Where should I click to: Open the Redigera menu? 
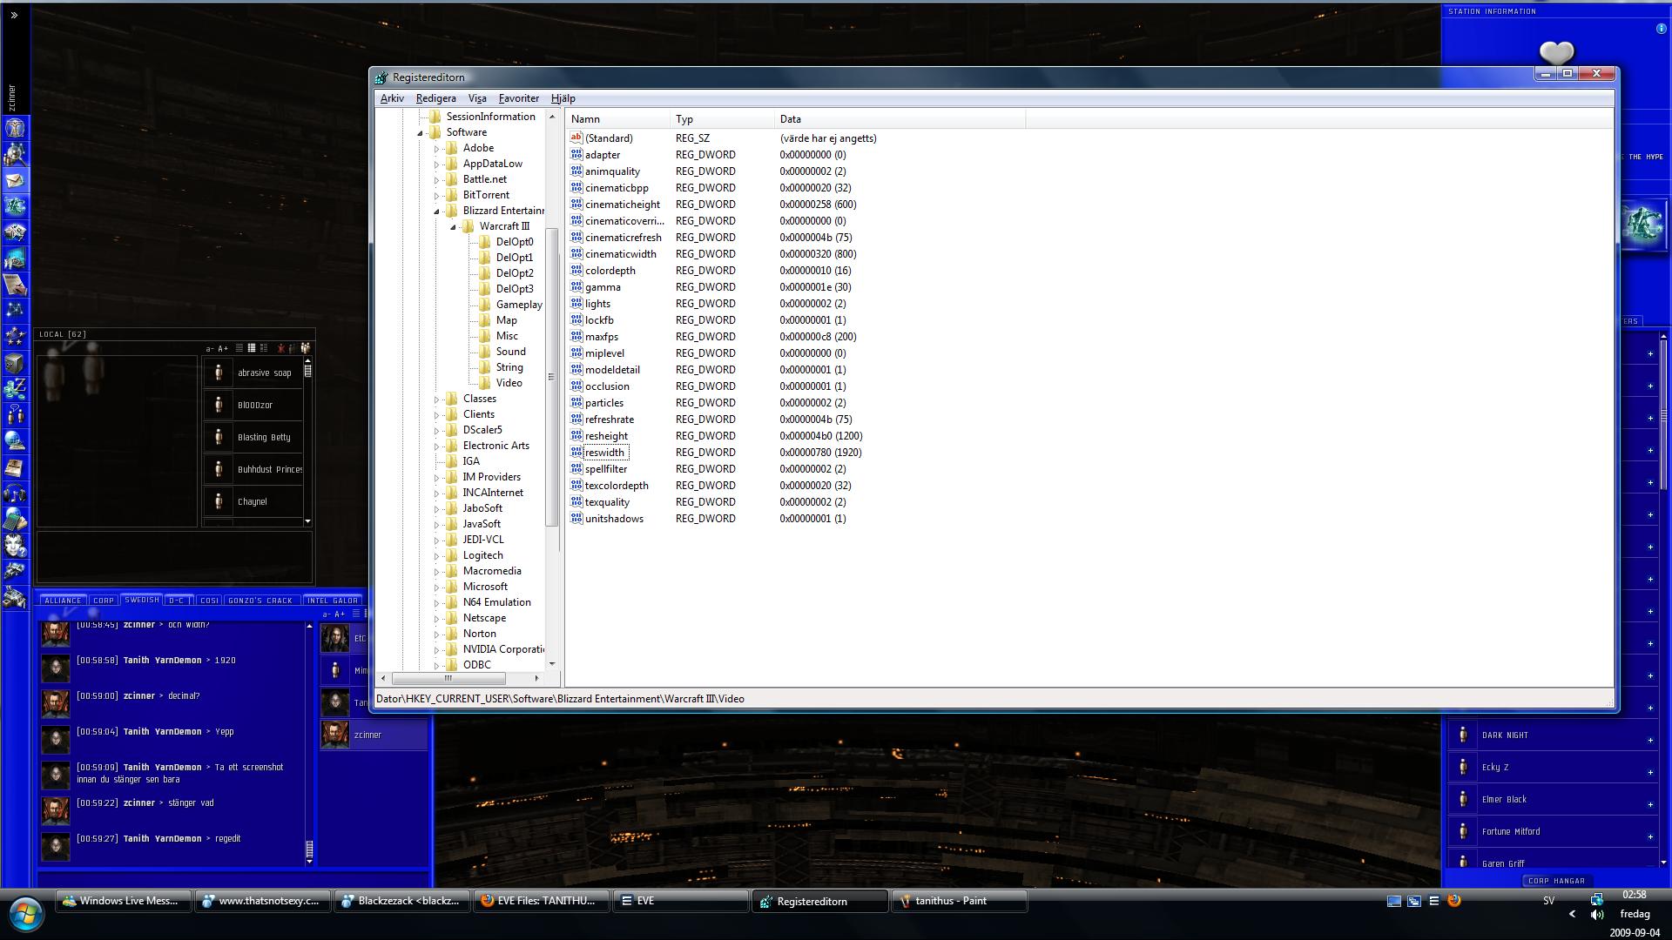pyautogui.click(x=435, y=98)
